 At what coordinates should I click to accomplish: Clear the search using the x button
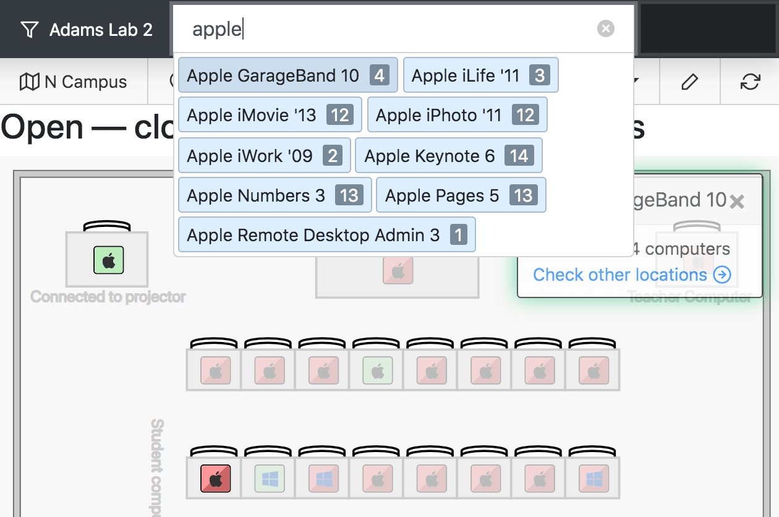(605, 28)
